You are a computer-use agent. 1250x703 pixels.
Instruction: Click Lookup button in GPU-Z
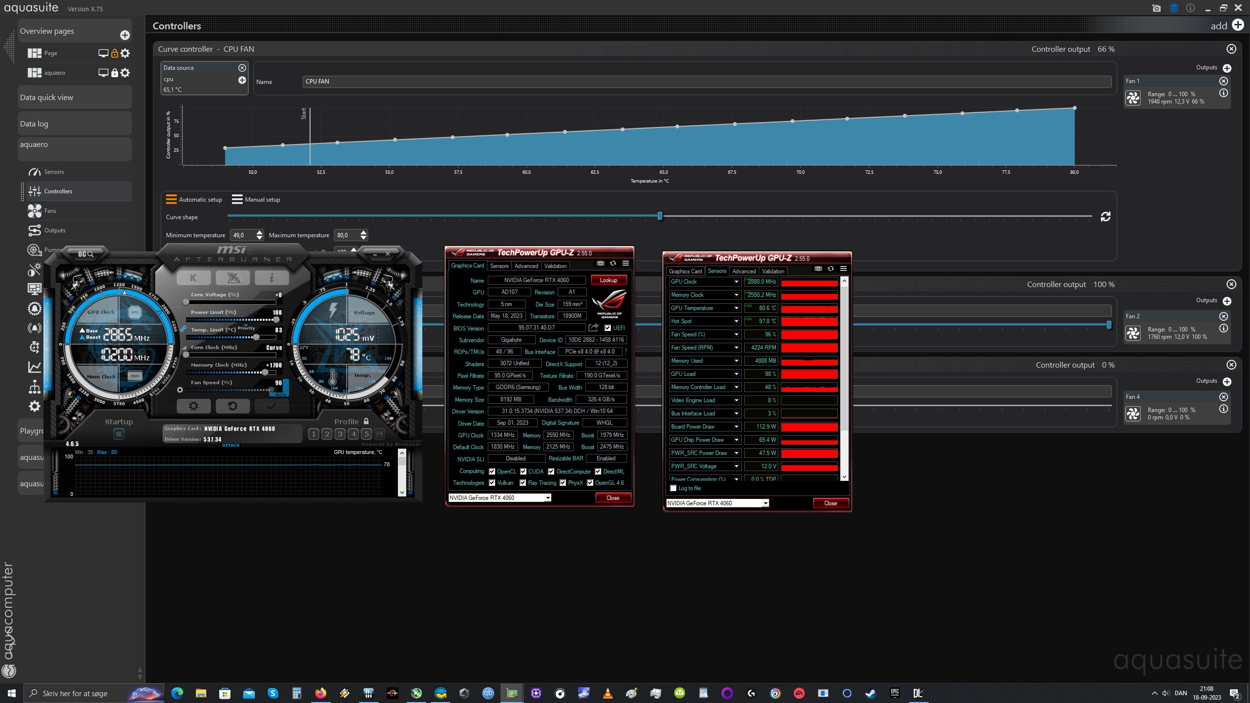coord(608,280)
